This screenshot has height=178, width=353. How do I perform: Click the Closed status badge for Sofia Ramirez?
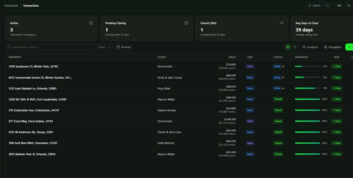[278, 143]
